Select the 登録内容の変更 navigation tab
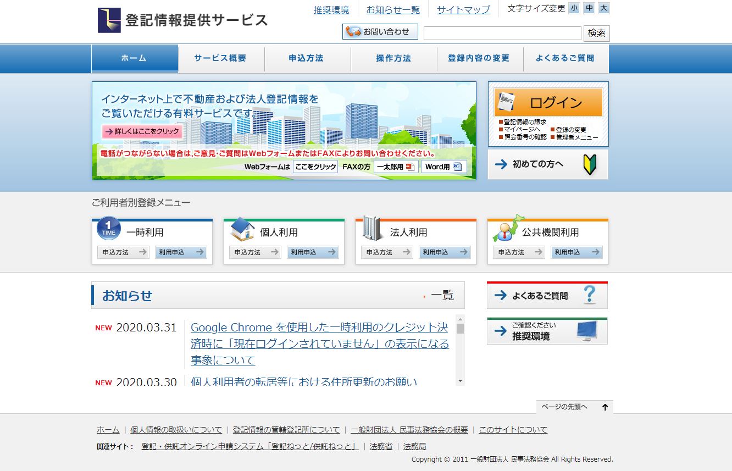This screenshot has height=471, width=732. (x=479, y=58)
